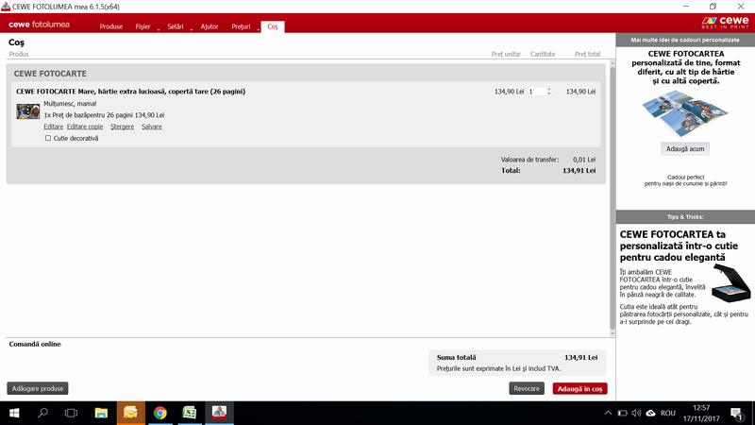Click the Salvare link
This screenshot has width=755, height=425.
point(152,127)
